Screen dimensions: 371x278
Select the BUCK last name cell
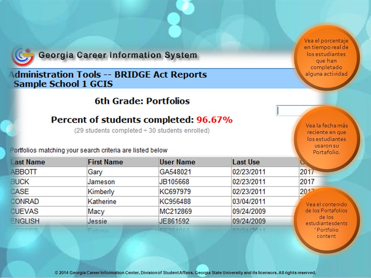[20, 182]
